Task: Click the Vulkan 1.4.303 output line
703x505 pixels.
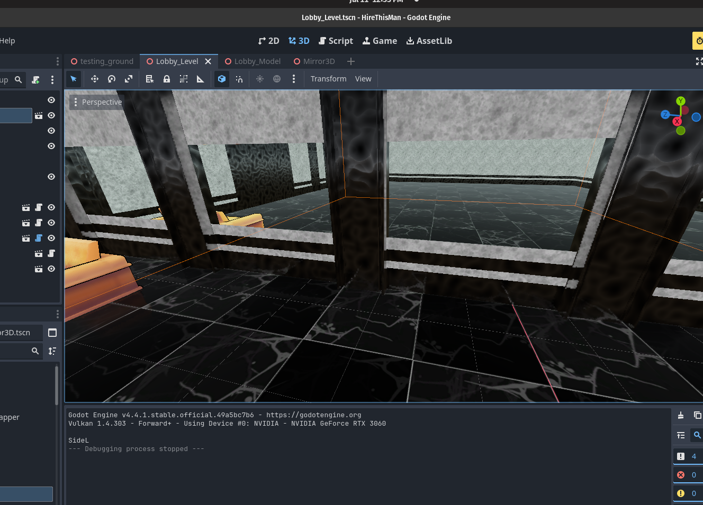Action: click(x=227, y=424)
